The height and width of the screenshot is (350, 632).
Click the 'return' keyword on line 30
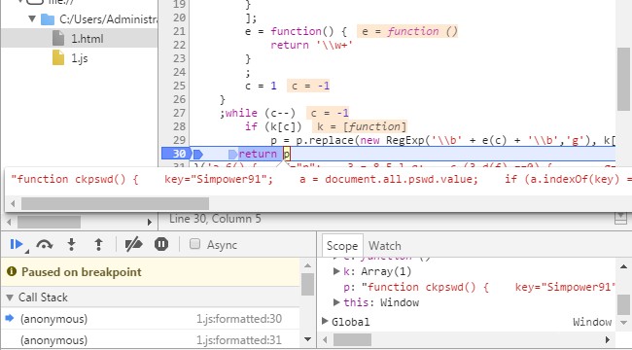click(x=258, y=154)
